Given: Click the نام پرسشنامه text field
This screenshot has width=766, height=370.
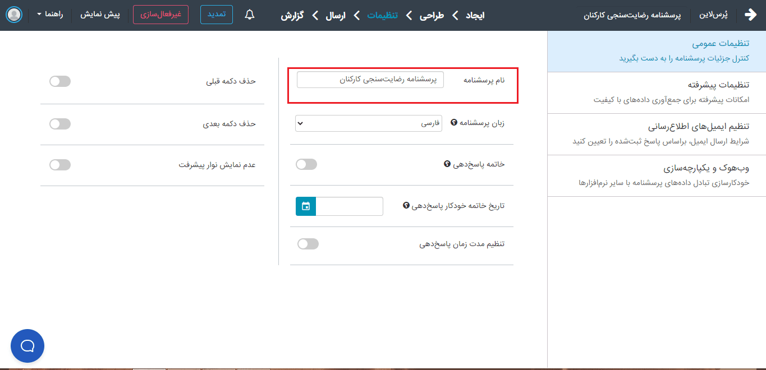Looking at the screenshot, I should tap(370, 80).
